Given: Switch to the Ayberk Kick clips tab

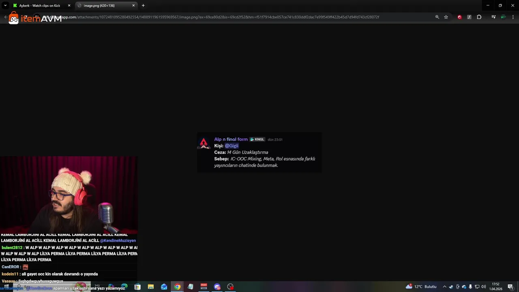Looking at the screenshot, I should (41, 6).
